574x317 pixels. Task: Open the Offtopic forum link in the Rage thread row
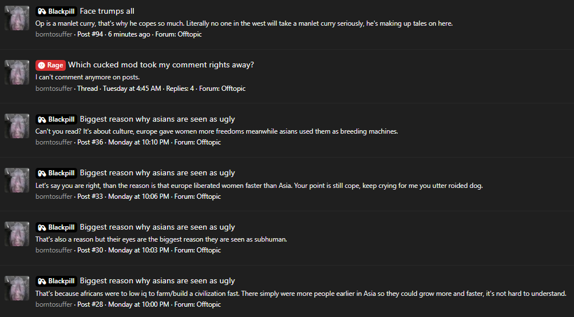coord(233,89)
